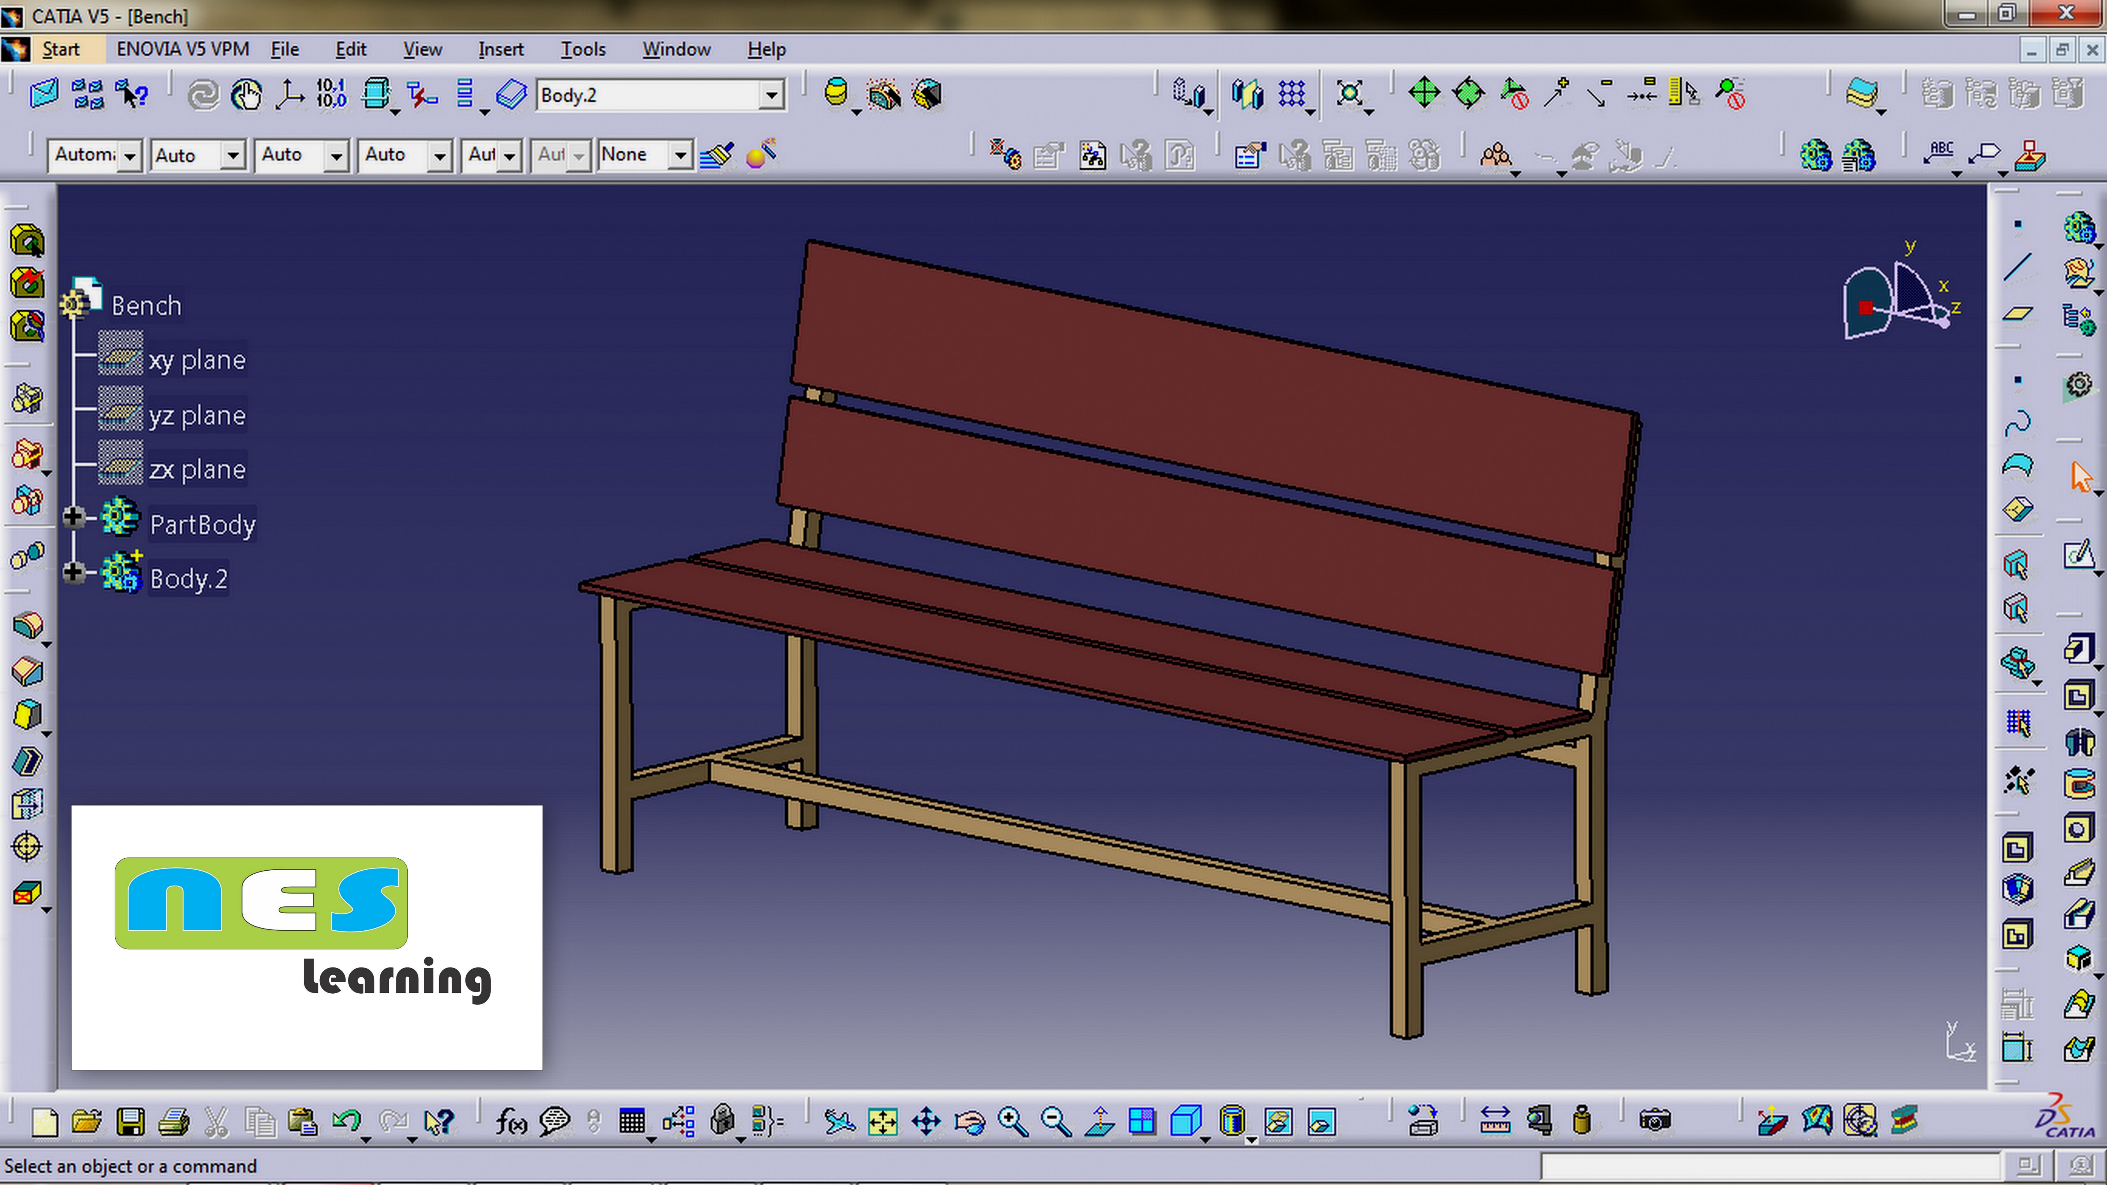Expand the PartBody tree node
The width and height of the screenshot is (2107, 1185).
pos(74,517)
